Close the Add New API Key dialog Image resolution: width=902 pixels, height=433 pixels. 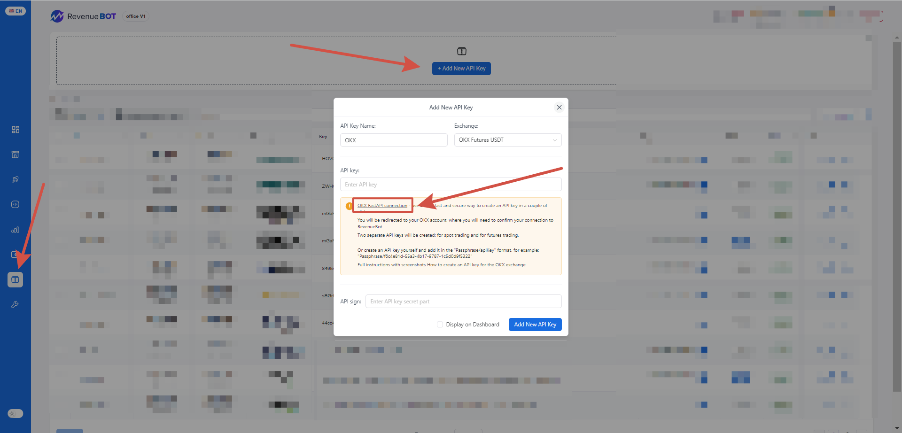point(559,108)
